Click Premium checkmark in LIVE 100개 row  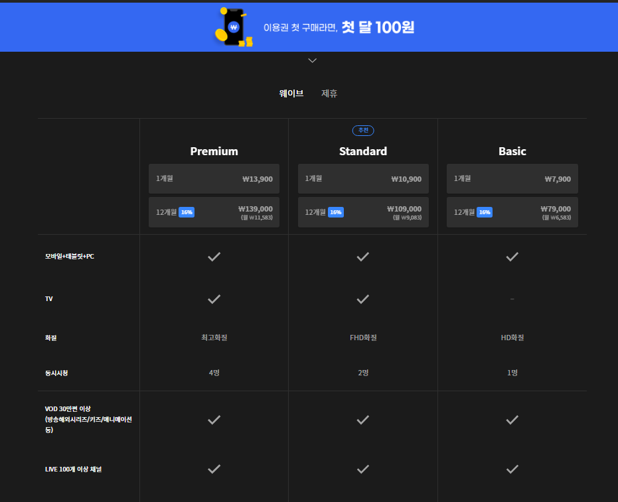pyautogui.click(x=214, y=469)
